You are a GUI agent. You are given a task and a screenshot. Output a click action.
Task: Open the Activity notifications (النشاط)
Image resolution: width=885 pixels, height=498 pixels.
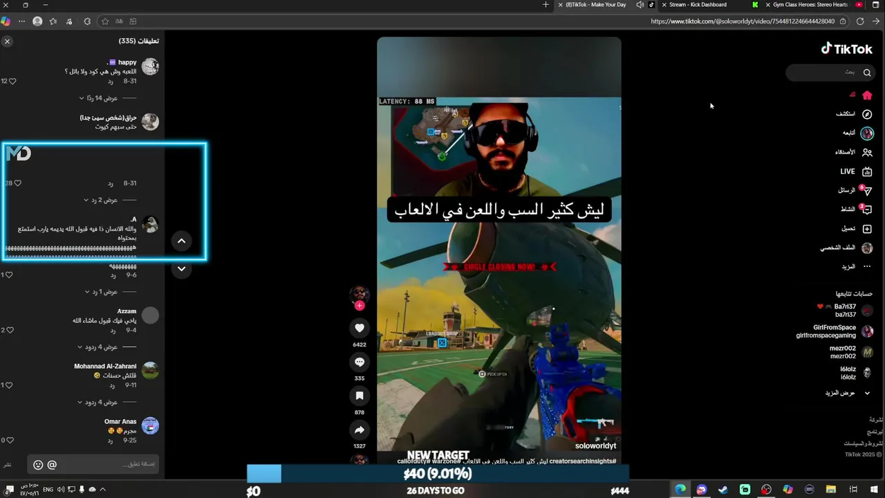click(856, 209)
